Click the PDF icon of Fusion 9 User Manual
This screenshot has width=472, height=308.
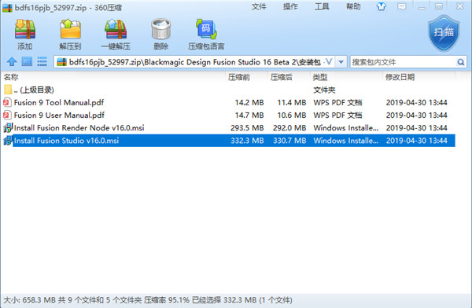[x=7, y=115]
